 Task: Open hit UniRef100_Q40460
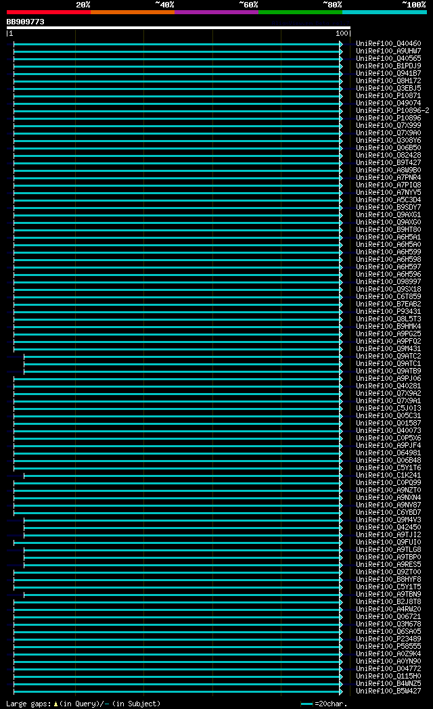pyautogui.click(x=388, y=44)
